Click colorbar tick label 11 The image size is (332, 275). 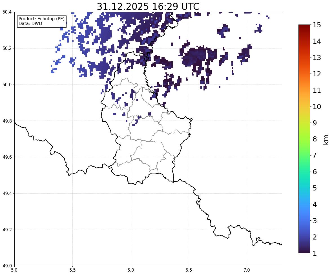click(x=317, y=90)
